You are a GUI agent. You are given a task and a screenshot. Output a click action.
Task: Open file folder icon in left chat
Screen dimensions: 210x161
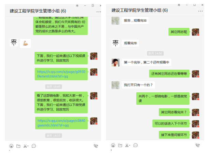(18, 146)
